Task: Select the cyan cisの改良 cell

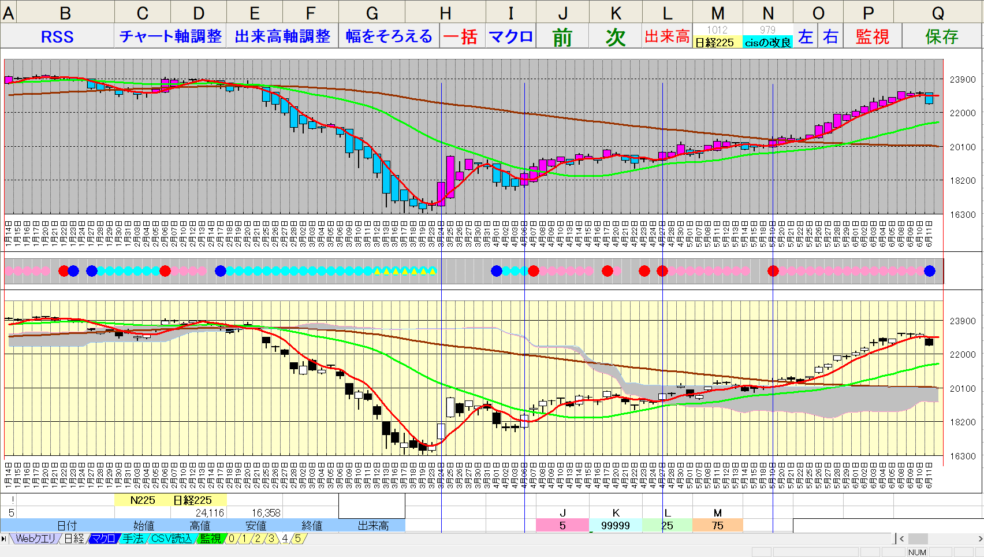Action: 767,42
